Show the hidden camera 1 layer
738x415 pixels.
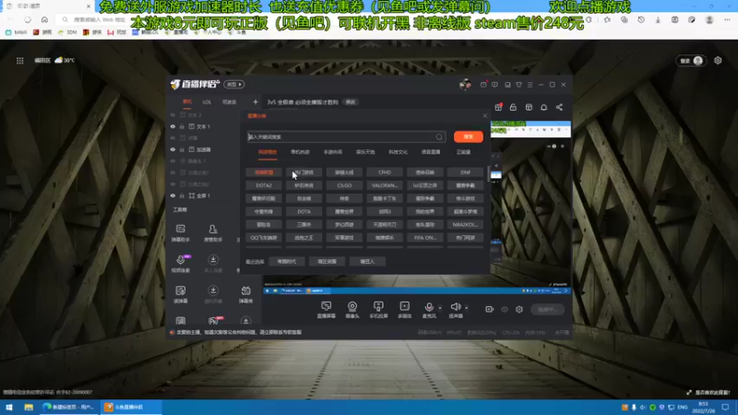pos(173,160)
